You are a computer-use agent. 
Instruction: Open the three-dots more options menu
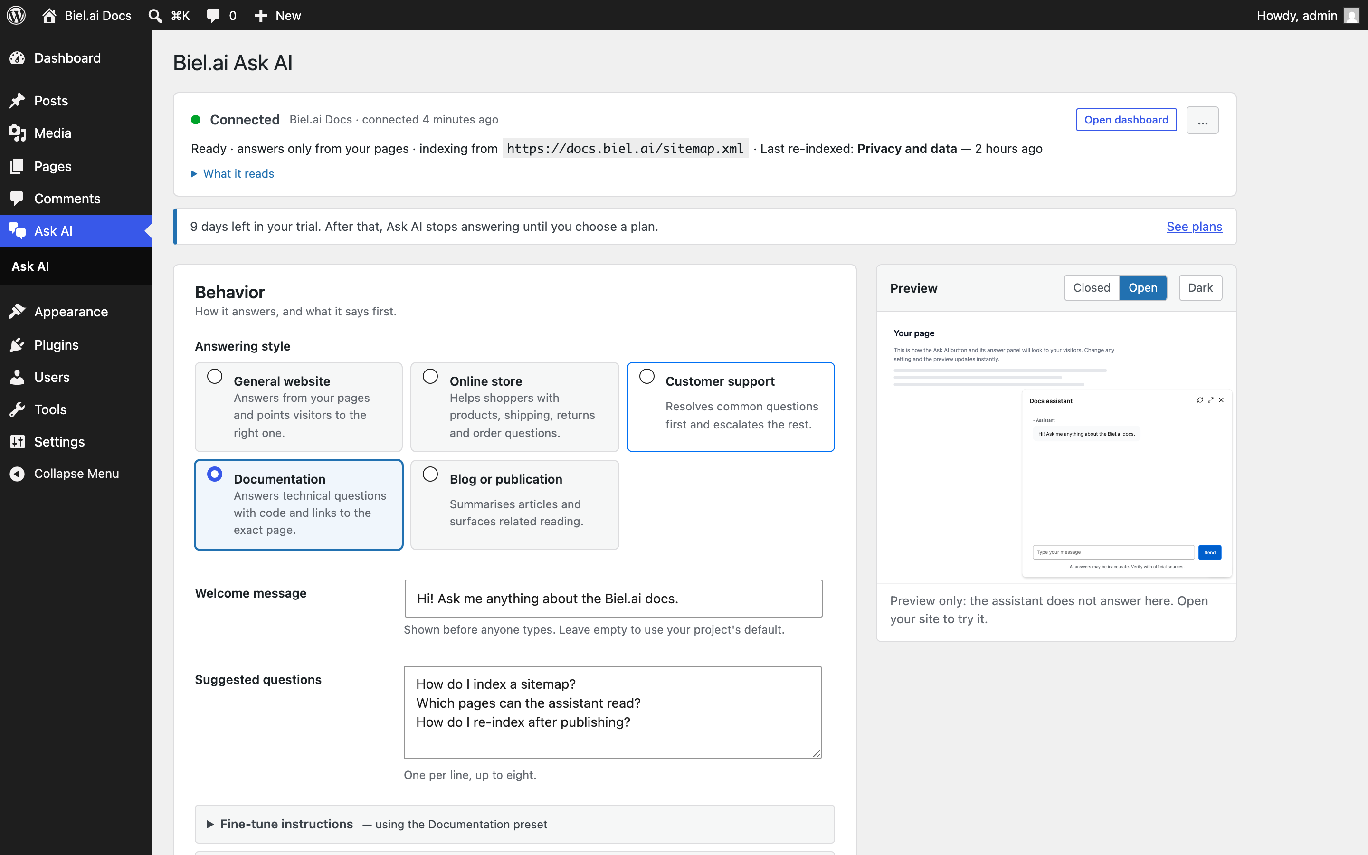pos(1202,120)
